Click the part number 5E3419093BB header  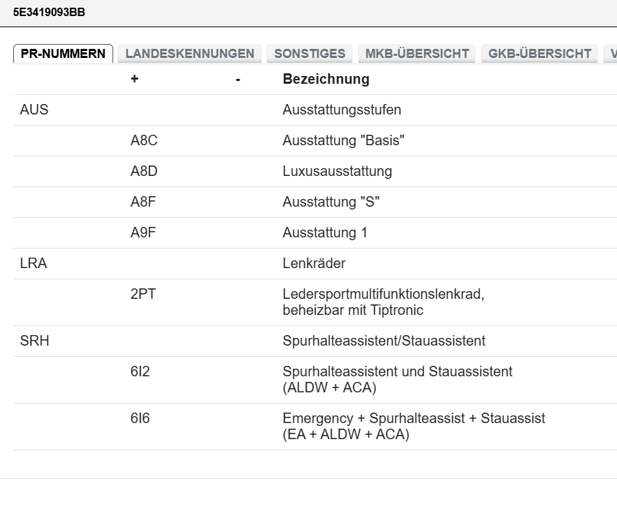[49, 12]
